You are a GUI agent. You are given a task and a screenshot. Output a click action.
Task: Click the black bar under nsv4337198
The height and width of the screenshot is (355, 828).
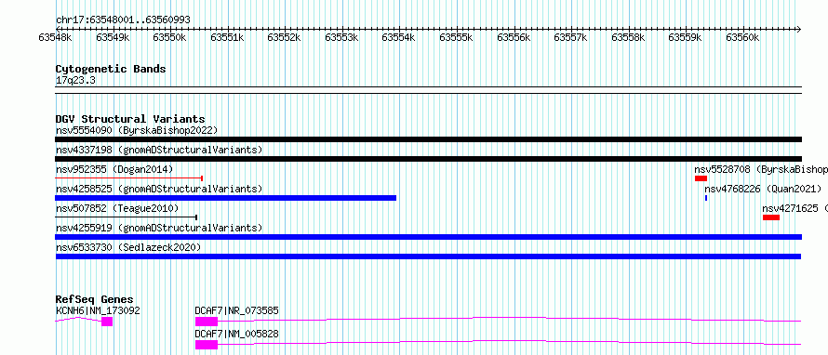428,159
